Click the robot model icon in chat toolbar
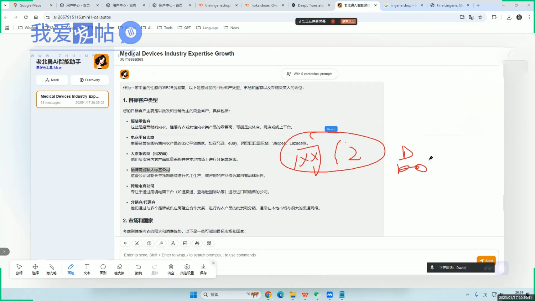Viewport: 535px width, 301px height. pyautogui.click(x=197, y=243)
